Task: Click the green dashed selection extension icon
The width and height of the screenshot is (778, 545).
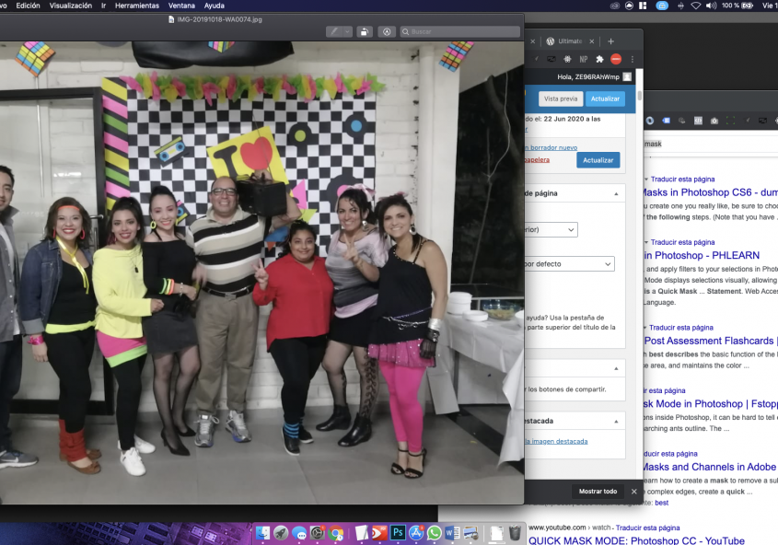Action: [x=730, y=121]
